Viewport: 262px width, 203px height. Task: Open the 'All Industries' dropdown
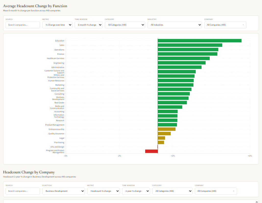pos(174,25)
